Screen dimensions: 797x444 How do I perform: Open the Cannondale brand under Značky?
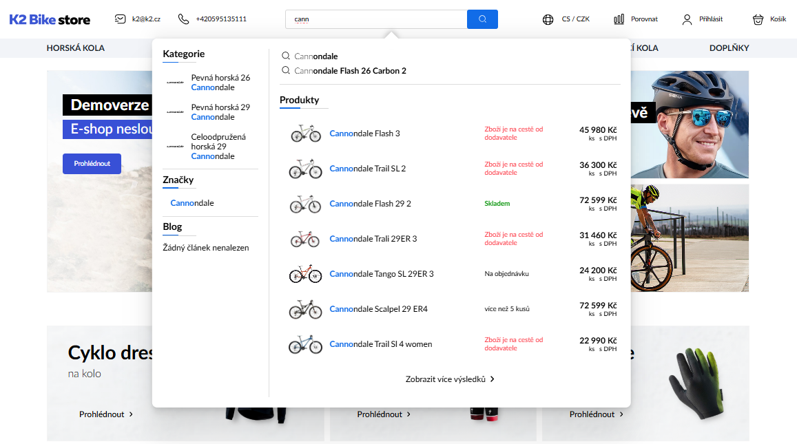coord(192,202)
